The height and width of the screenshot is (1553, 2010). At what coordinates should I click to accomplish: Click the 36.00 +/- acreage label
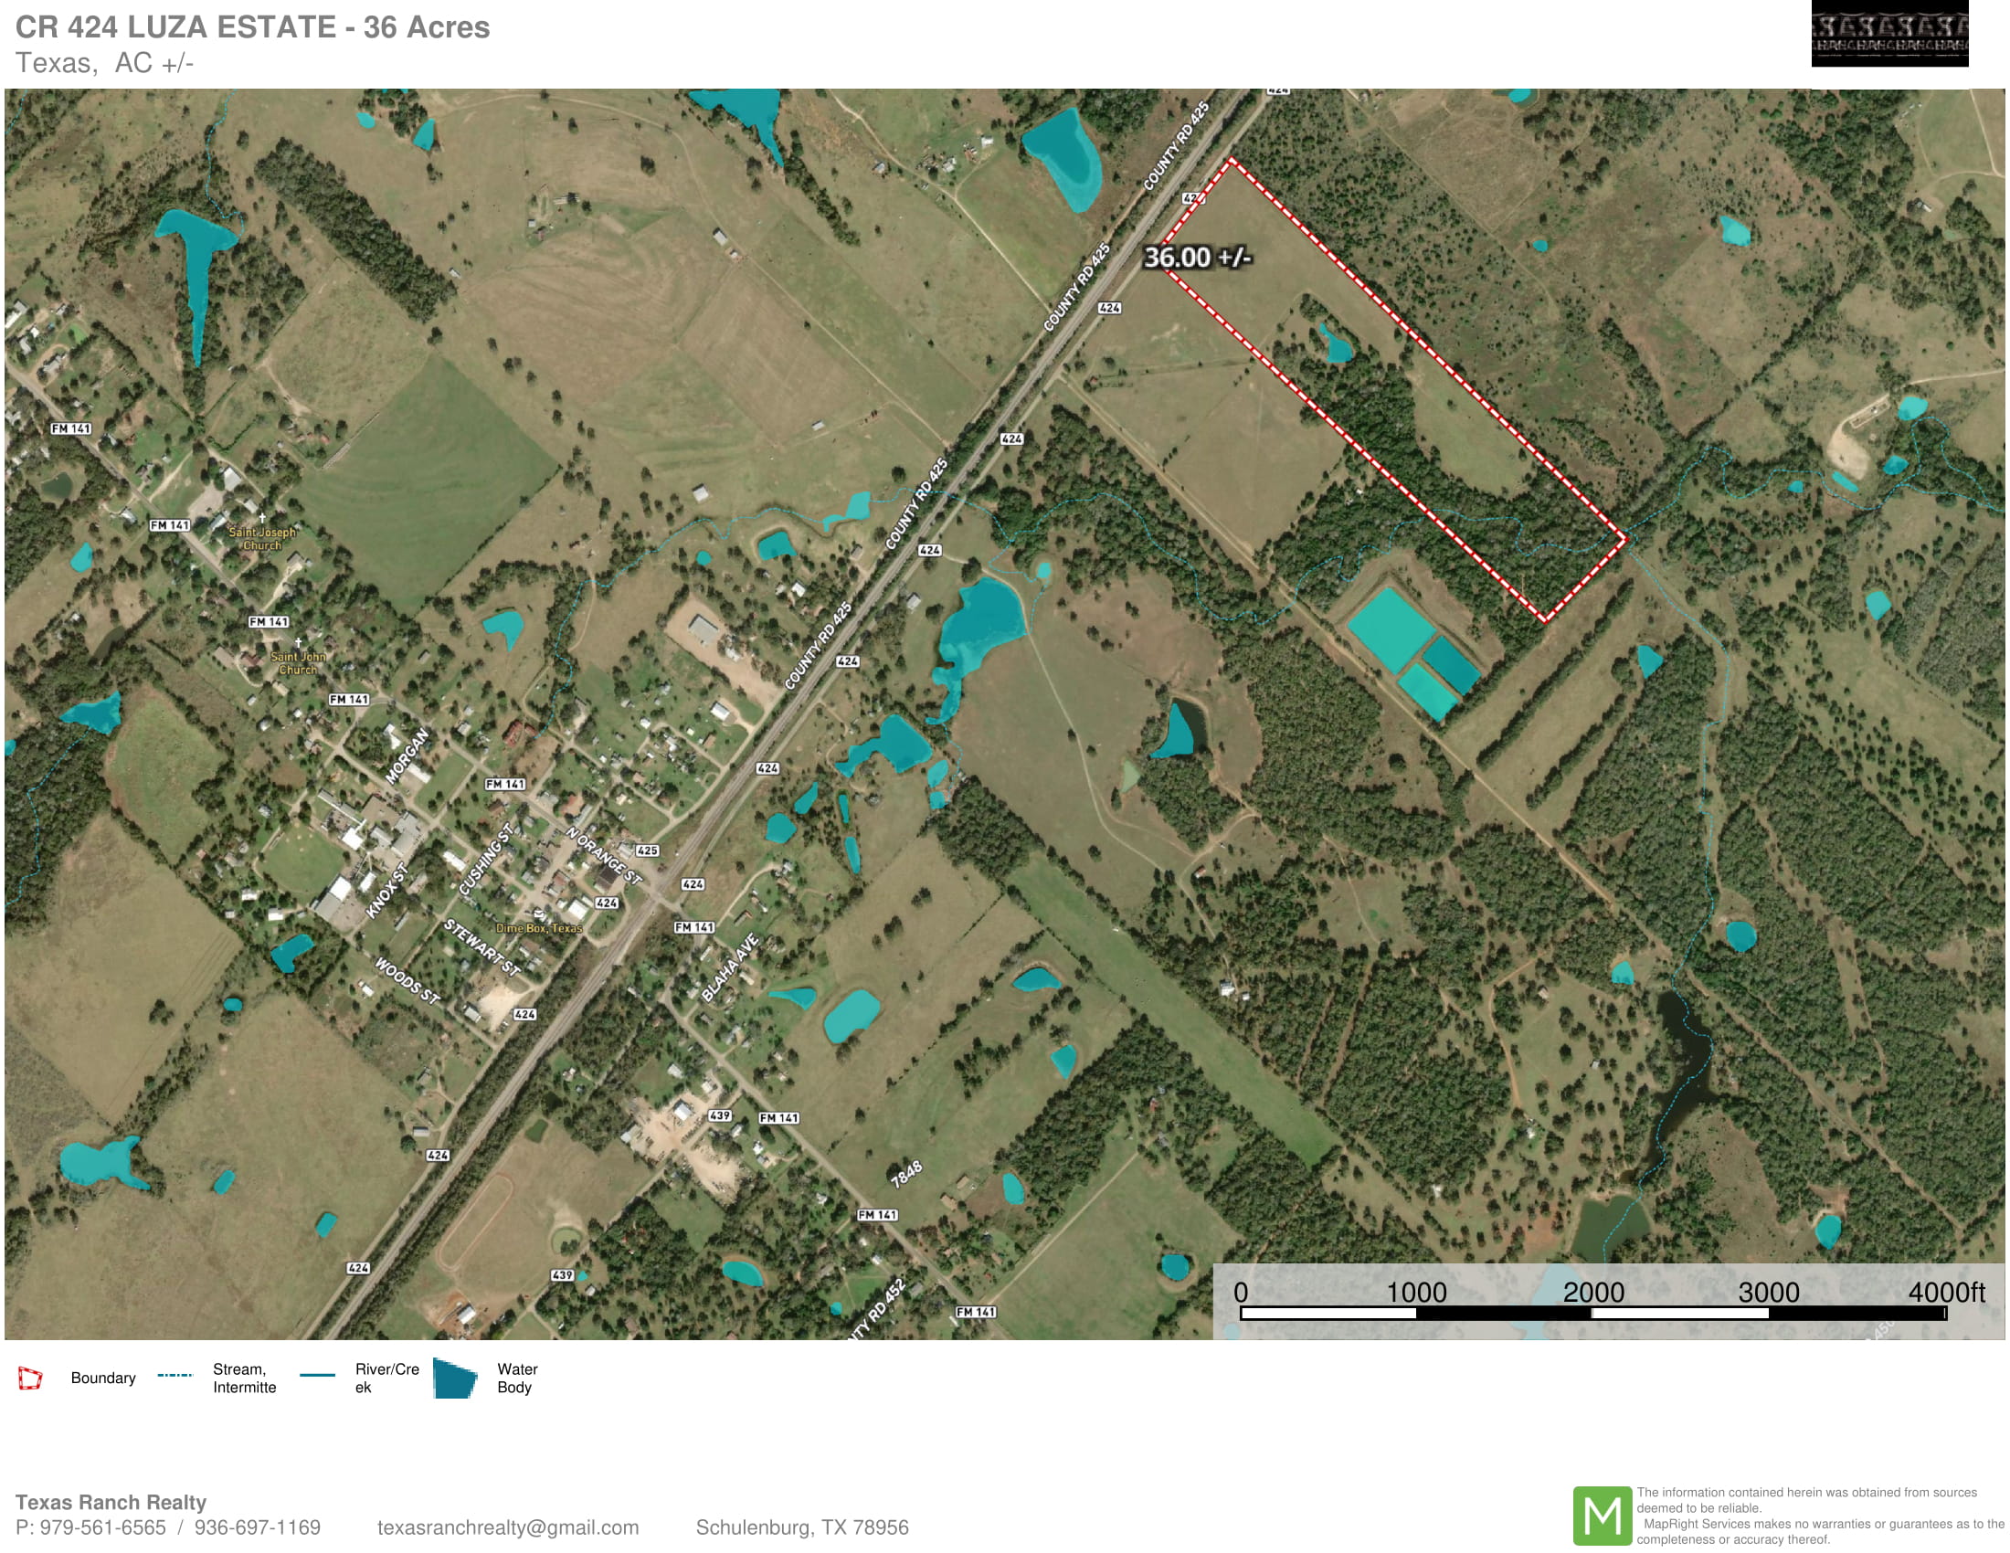coord(1197,258)
